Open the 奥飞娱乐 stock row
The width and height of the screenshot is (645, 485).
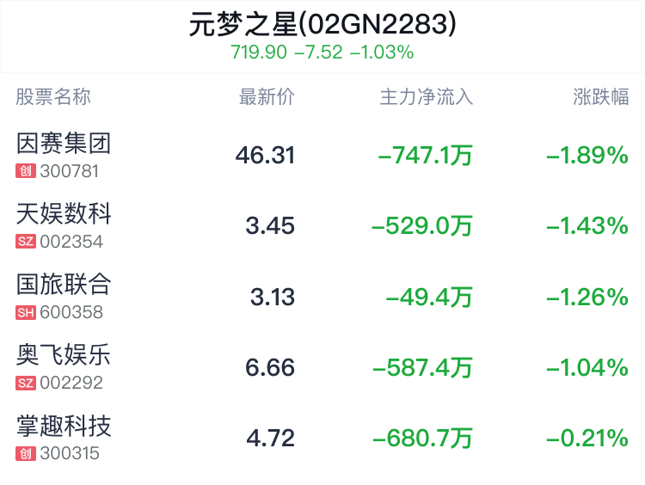[322, 367]
